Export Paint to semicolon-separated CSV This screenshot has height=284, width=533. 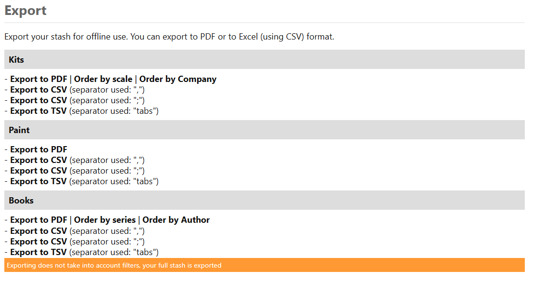tap(39, 171)
